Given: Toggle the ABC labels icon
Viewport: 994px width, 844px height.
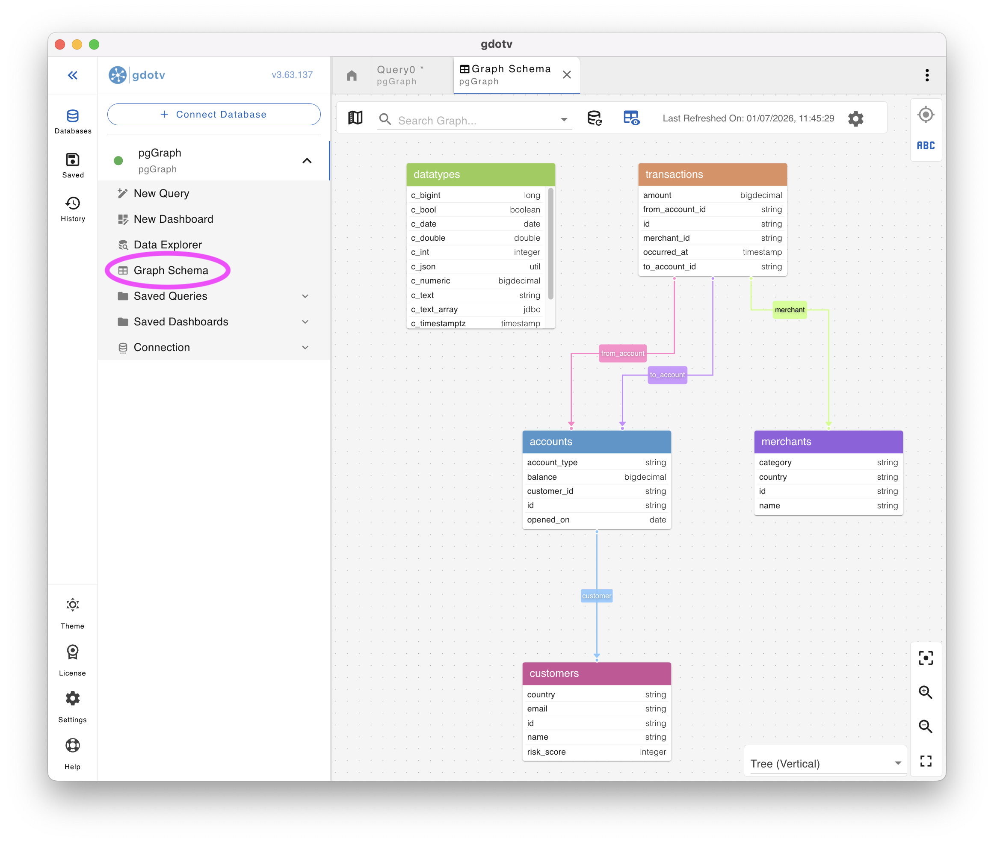Looking at the screenshot, I should pyautogui.click(x=926, y=145).
